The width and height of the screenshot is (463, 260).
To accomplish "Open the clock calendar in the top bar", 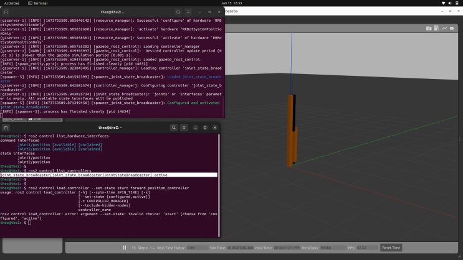I will (x=231, y=3).
